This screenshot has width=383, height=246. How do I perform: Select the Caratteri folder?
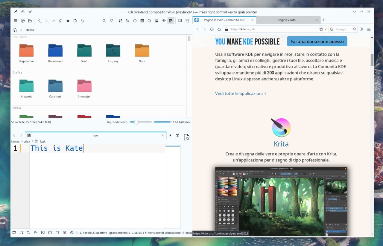click(x=55, y=89)
